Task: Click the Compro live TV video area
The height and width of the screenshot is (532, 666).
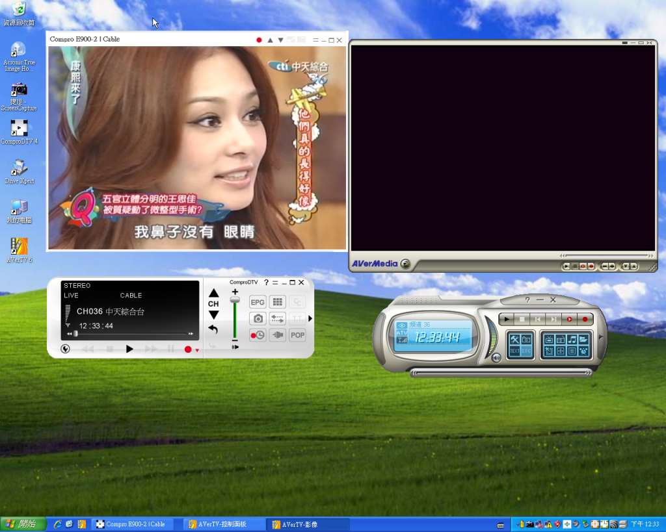Action: coord(197,147)
